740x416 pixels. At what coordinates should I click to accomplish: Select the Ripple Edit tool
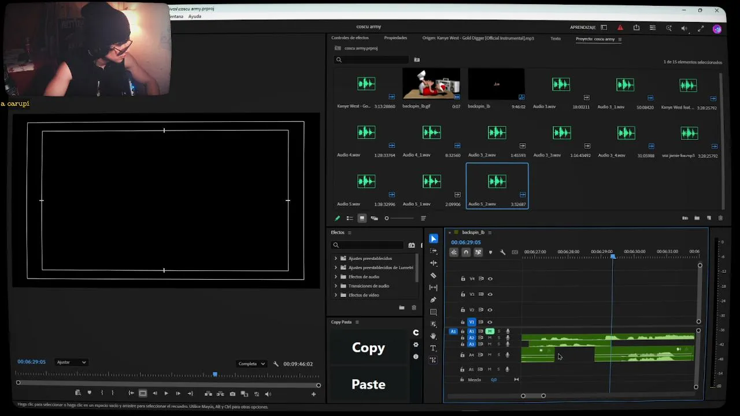[434, 263]
